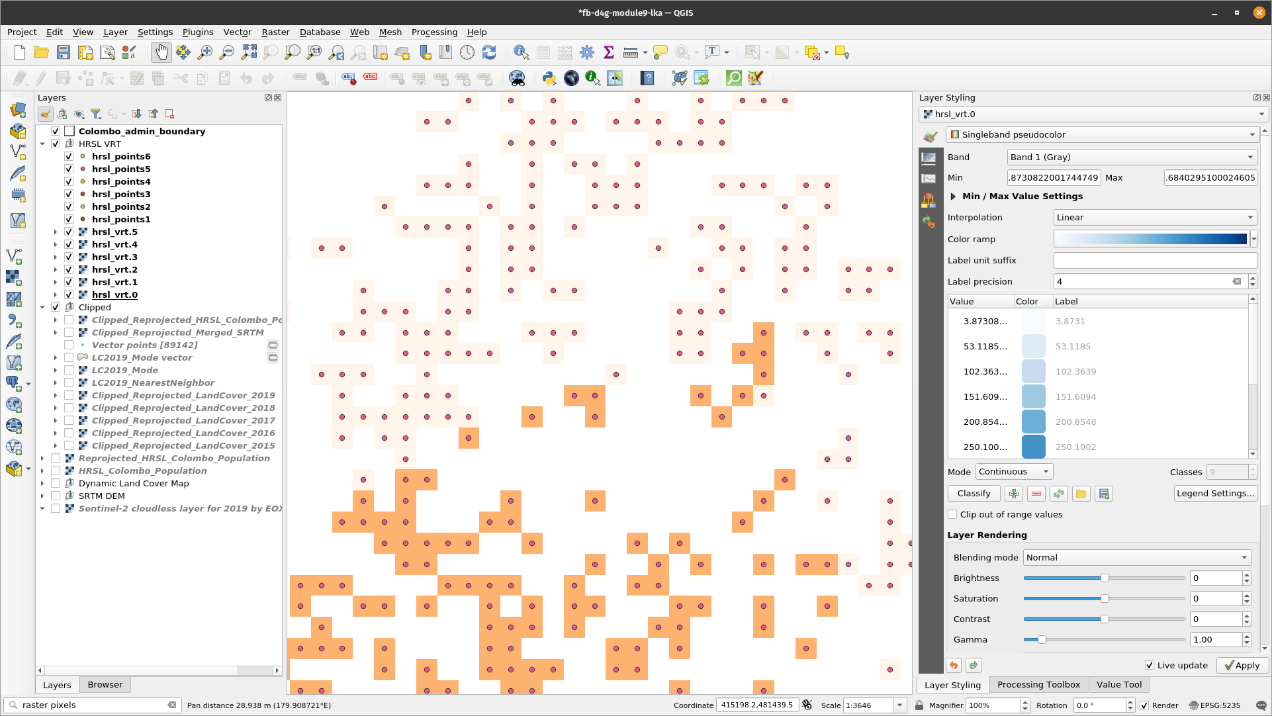This screenshot has width=1272, height=716.
Task: Click the Zoom In magnifier tool
Action: point(205,53)
